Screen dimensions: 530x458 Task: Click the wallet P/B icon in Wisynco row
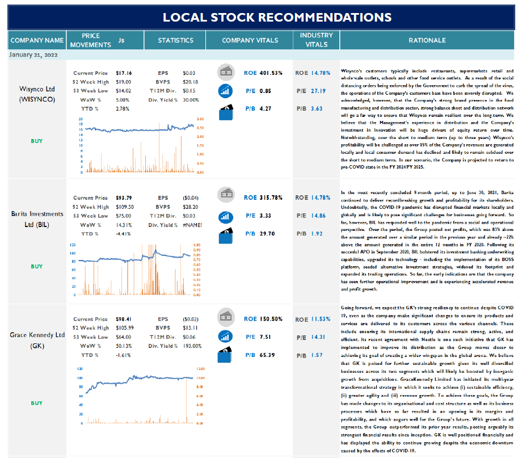coord(226,112)
